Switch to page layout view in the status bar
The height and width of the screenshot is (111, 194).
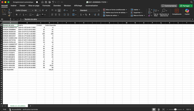tap(159, 109)
